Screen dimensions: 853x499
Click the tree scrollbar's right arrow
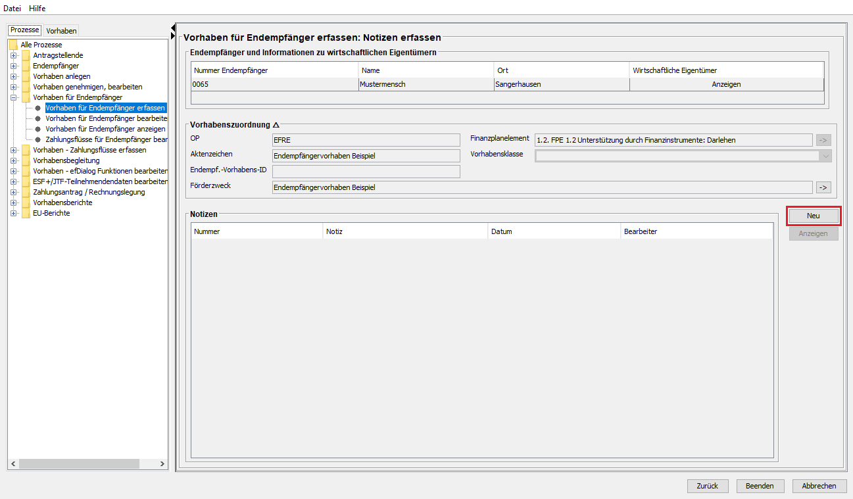pos(162,463)
